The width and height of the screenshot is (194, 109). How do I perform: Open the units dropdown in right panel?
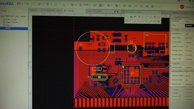189,21
